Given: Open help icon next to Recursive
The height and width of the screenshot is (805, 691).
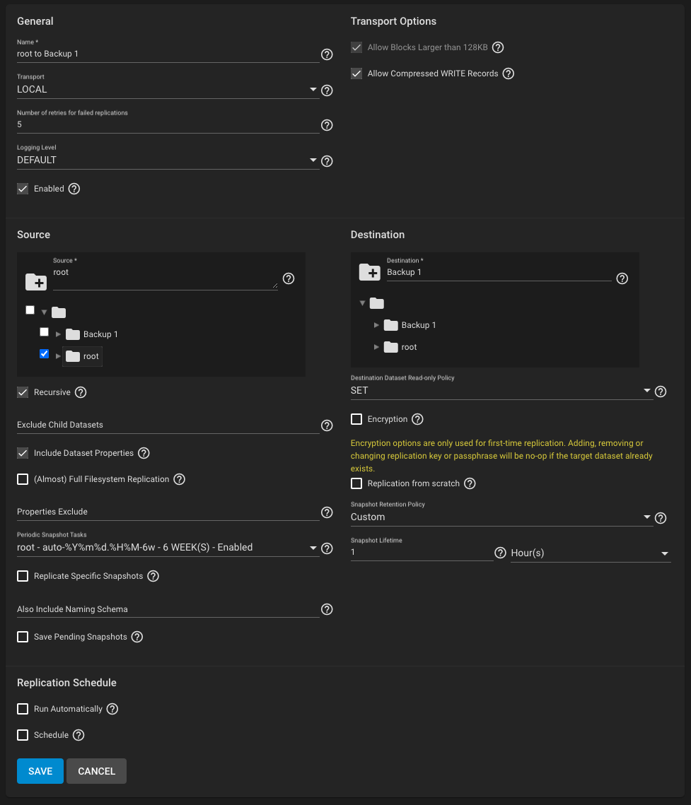Looking at the screenshot, I should (x=81, y=392).
